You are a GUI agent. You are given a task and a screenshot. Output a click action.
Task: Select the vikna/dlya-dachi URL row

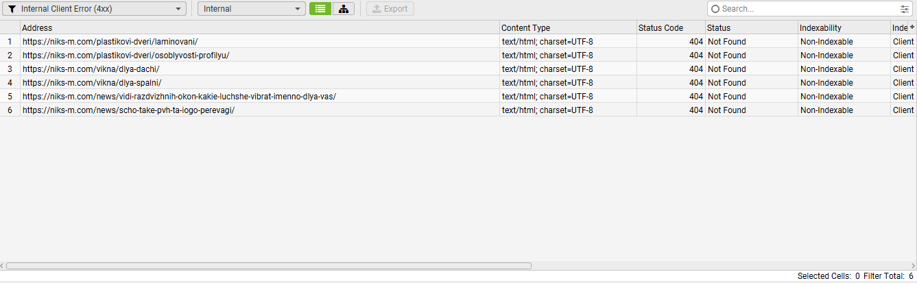click(x=91, y=69)
